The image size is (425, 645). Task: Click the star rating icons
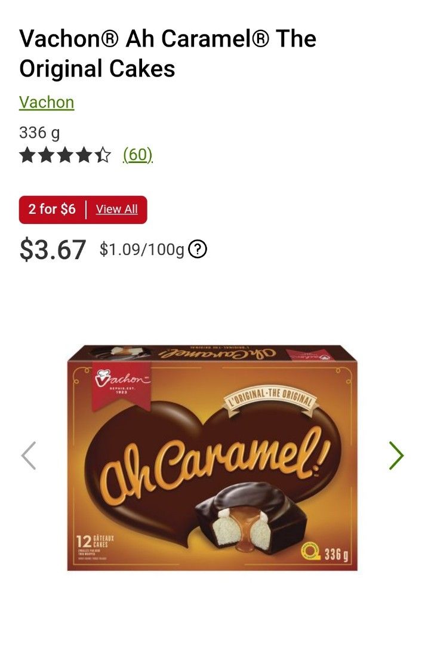[x=65, y=155]
